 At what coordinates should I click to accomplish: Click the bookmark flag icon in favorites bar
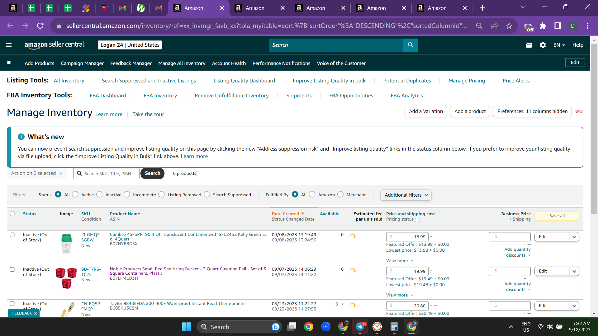(x=9, y=63)
